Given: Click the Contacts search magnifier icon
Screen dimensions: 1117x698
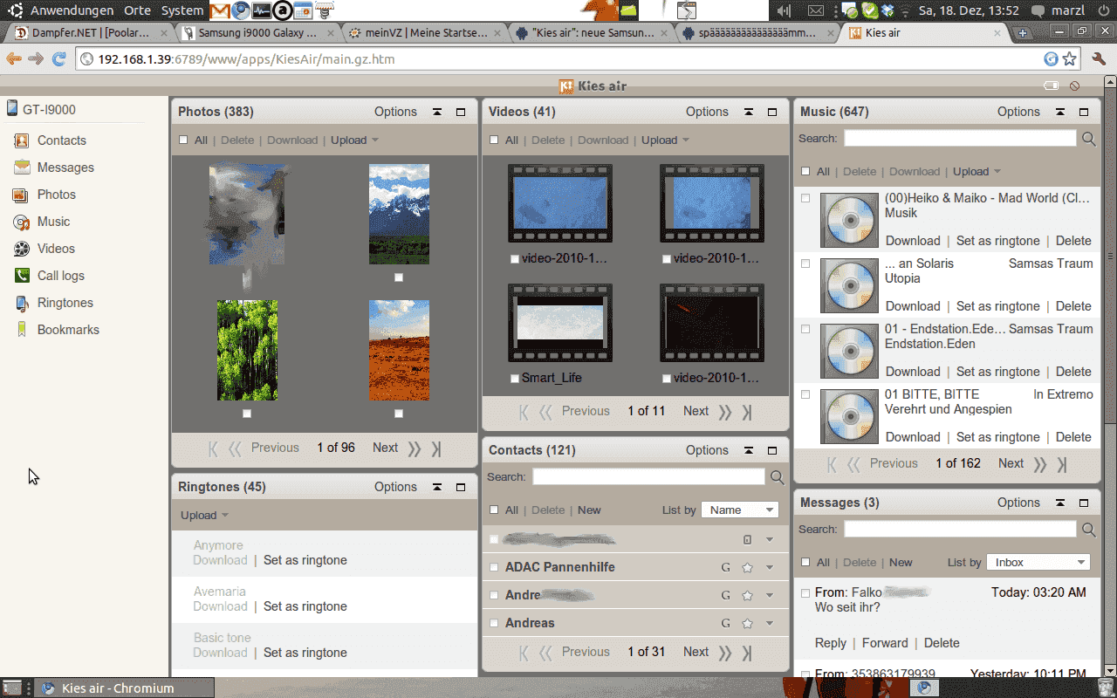Looking at the screenshot, I should 778,477.
